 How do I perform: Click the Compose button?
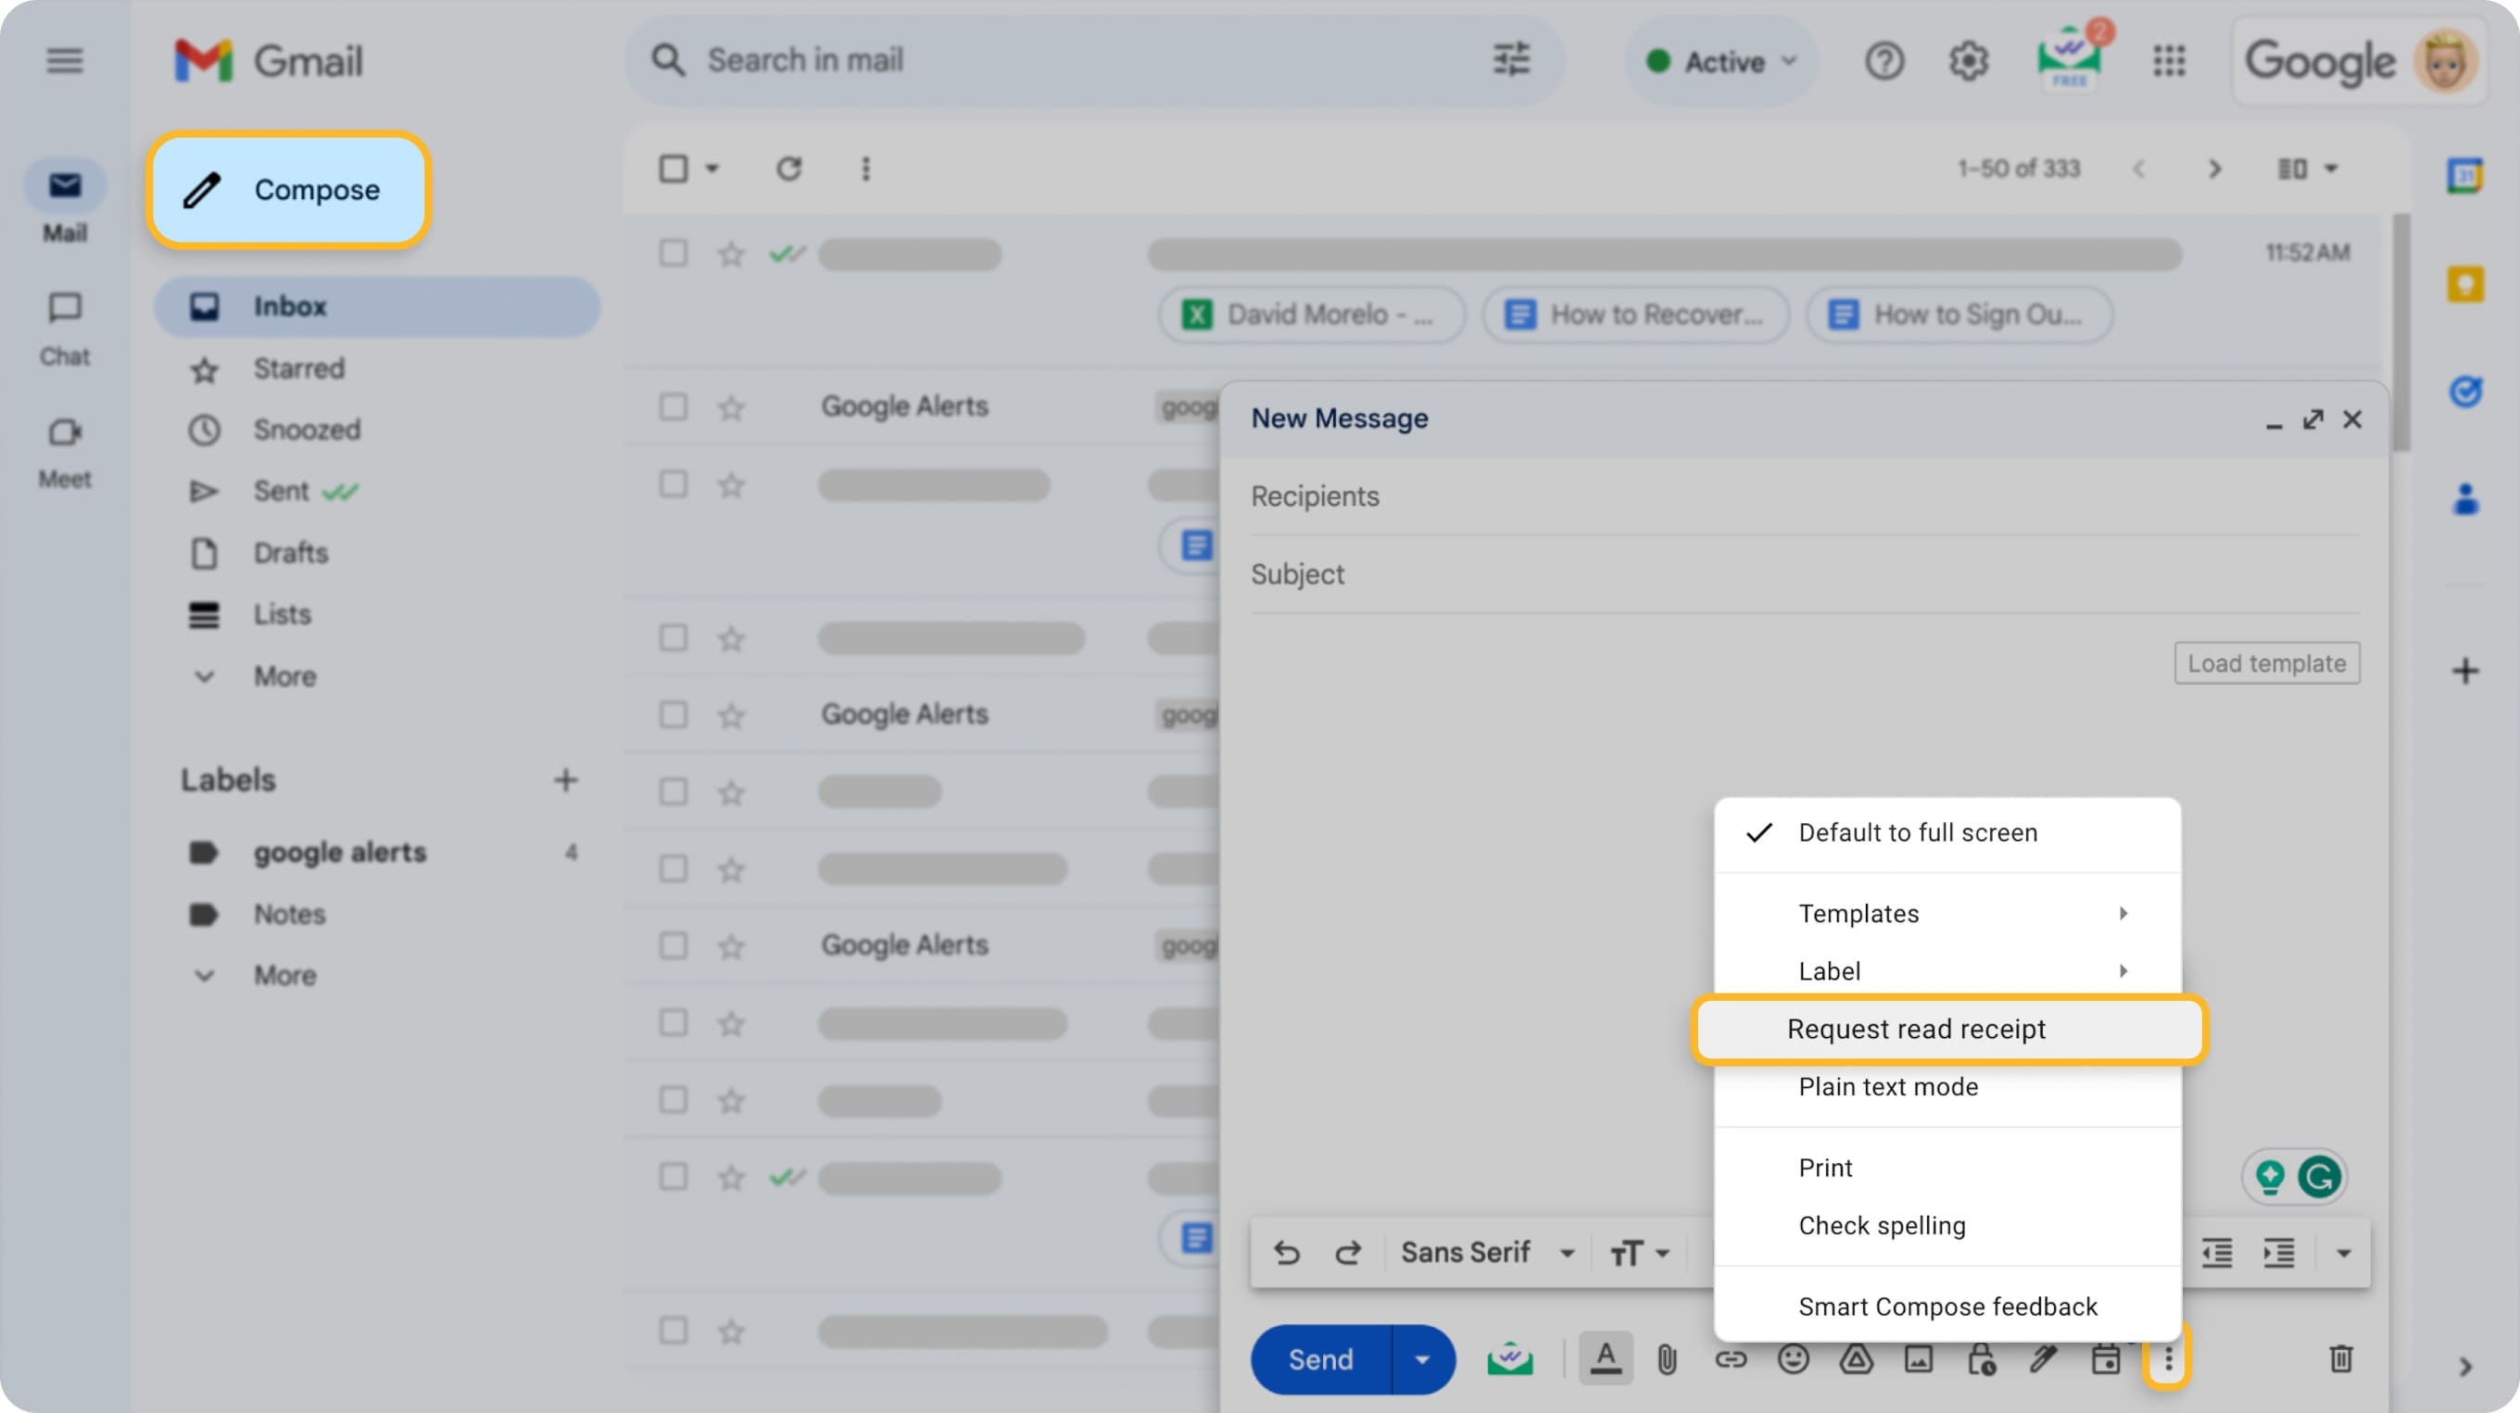[290, 190]
